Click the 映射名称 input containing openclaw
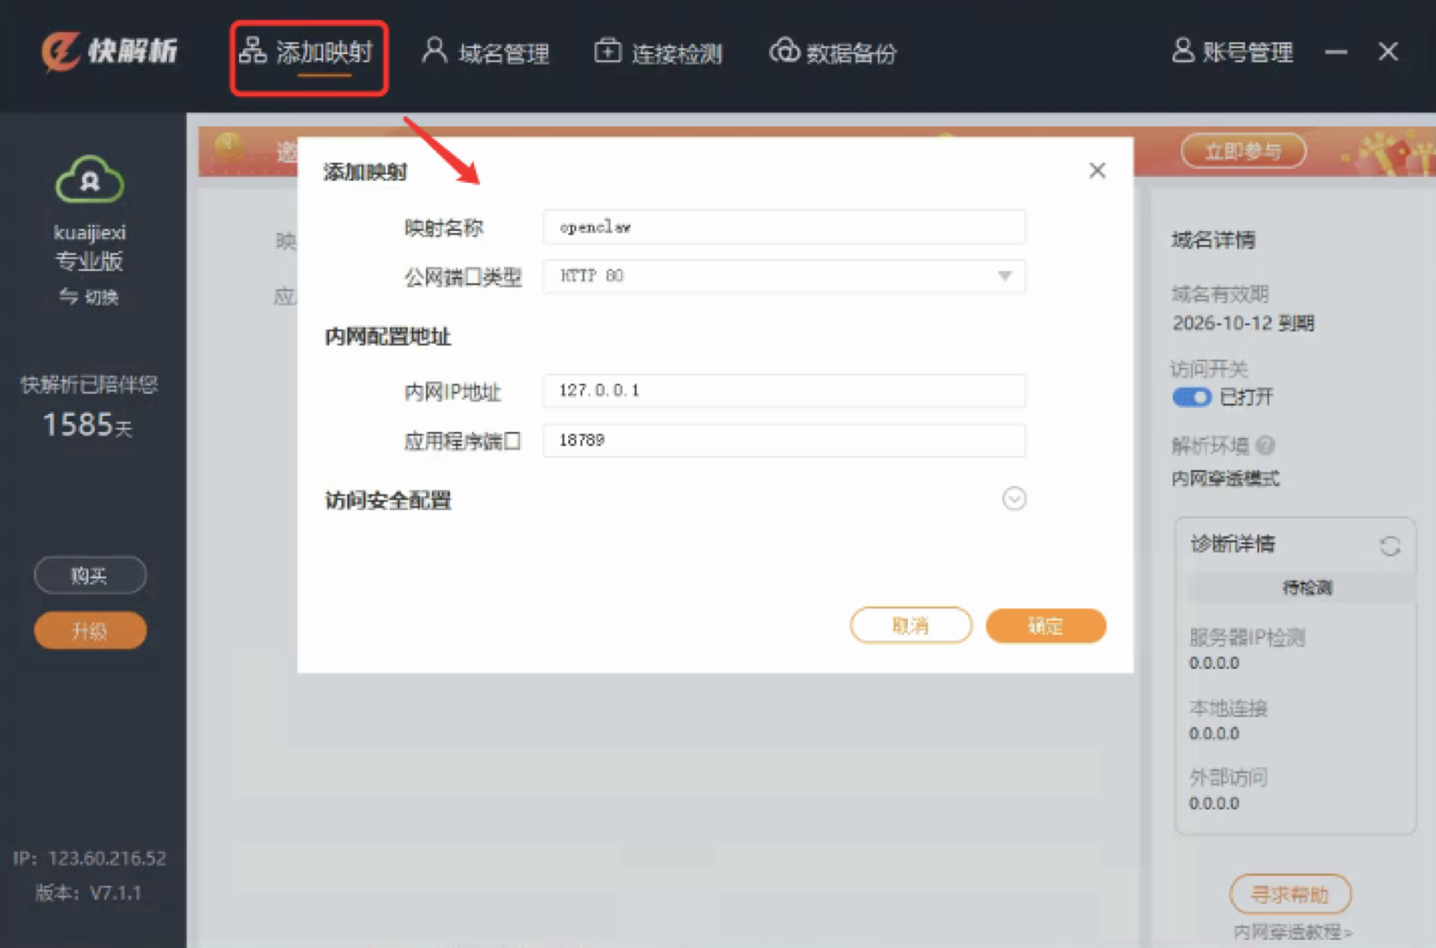The width and height of the screenshot is (1436, 948). tap(783, 226)
